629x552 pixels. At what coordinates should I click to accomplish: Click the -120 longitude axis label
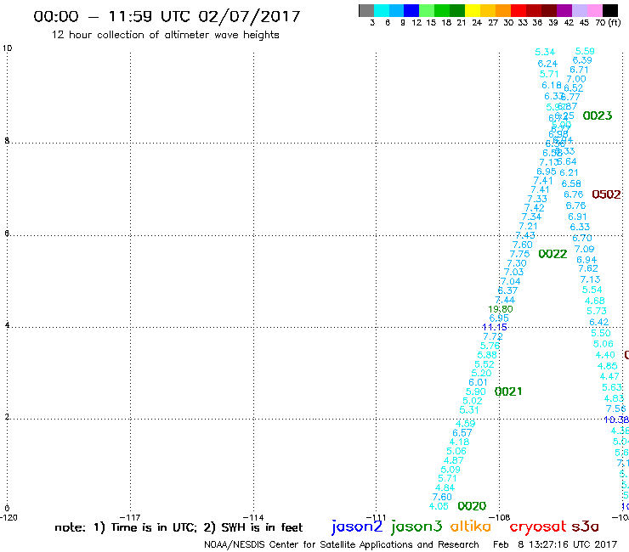(8, 518)
